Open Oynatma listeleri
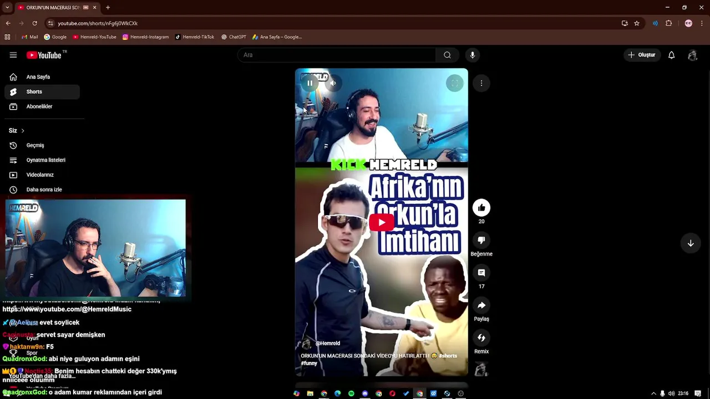 pyautogui.click(x=42, y=160)
